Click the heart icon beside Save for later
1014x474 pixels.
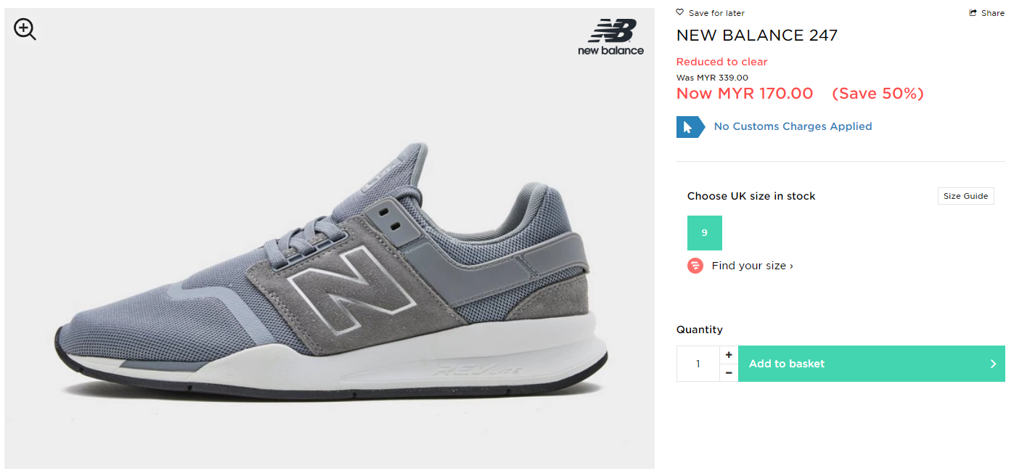pyautogui.click(x=680, y=12)
